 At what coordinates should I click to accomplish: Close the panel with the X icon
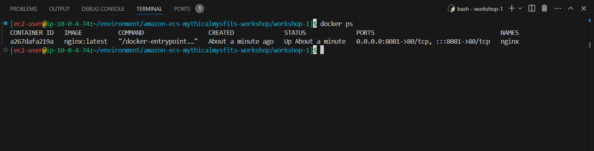coord(584,8)
